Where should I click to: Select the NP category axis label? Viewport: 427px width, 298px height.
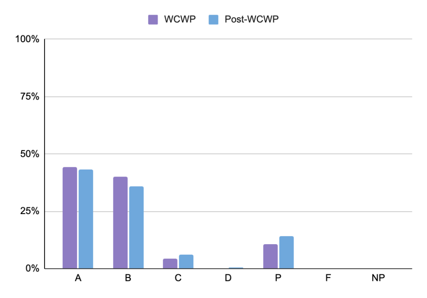pyautogui.click(x=378, y=278)
